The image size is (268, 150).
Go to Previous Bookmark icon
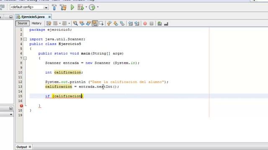pos(109,23)
